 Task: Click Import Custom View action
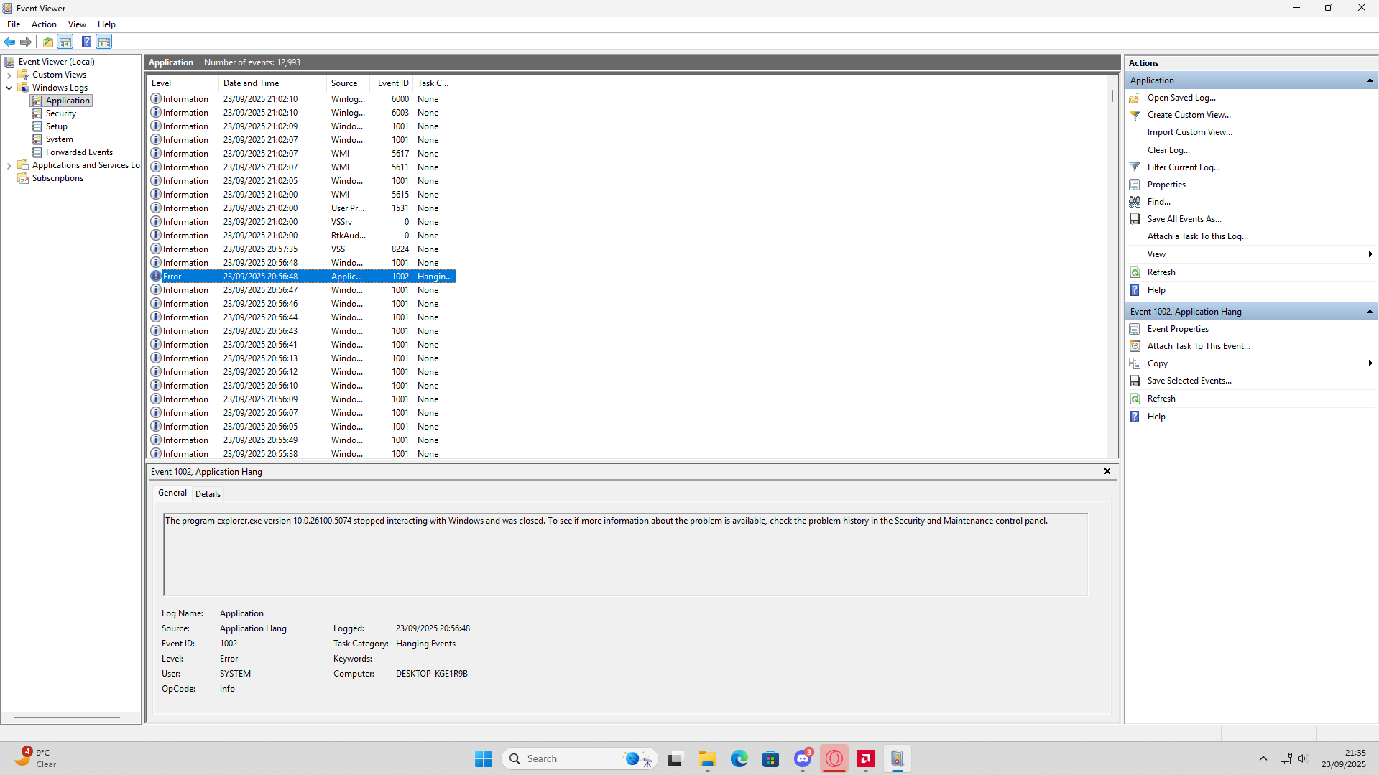coord(1189,132)
